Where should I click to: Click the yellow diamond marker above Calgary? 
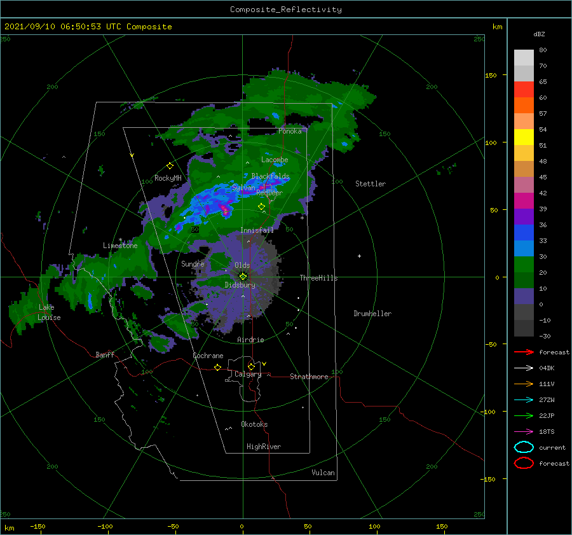[251, 366]
